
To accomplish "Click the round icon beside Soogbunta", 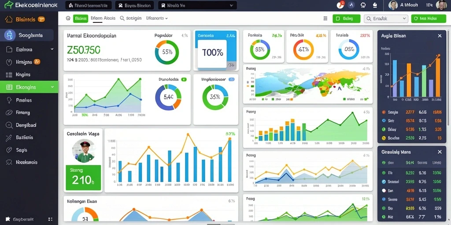I will (x=10, y=35).
